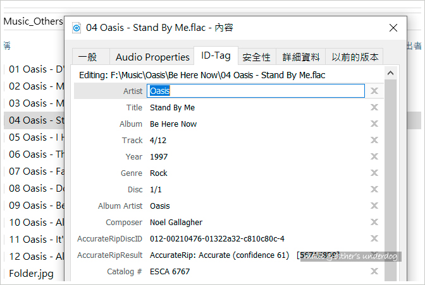Select 01 Oasis track in file list
The height and width of the screenshot is (285, 425).
pyautogui.click(x=36, y=69)
